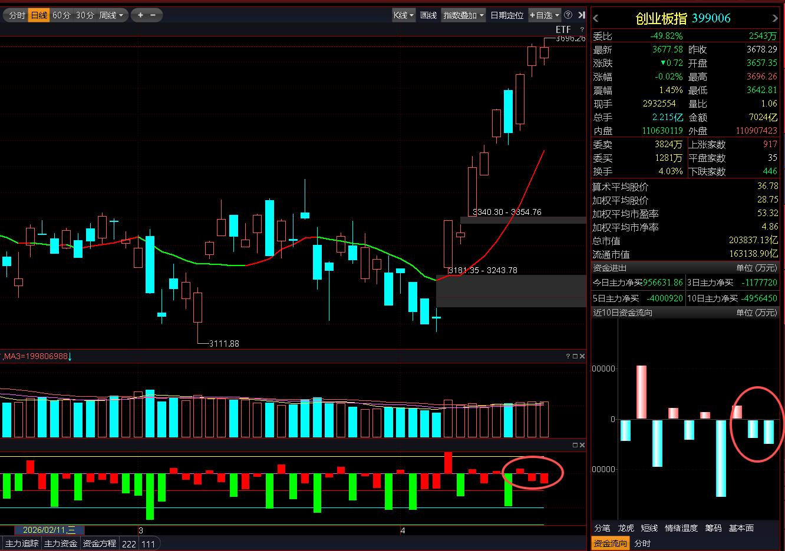Expand the K线 chart type dropdown

click(404, 15)
